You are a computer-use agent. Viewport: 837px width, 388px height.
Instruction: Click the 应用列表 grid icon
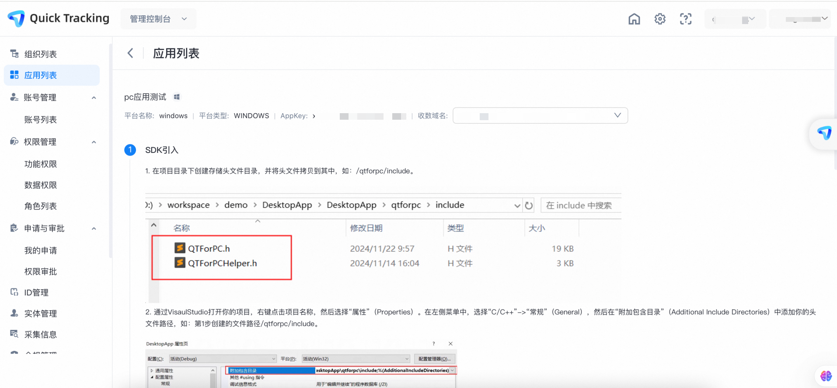[x=14, y=75]
